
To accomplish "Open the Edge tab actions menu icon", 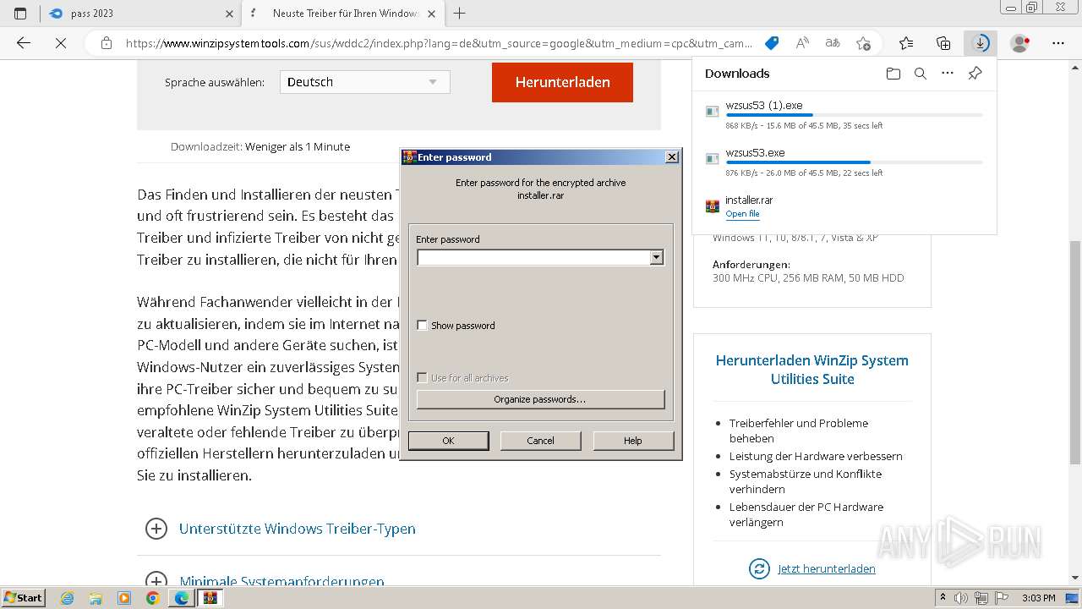I will (x=20, y=14).
